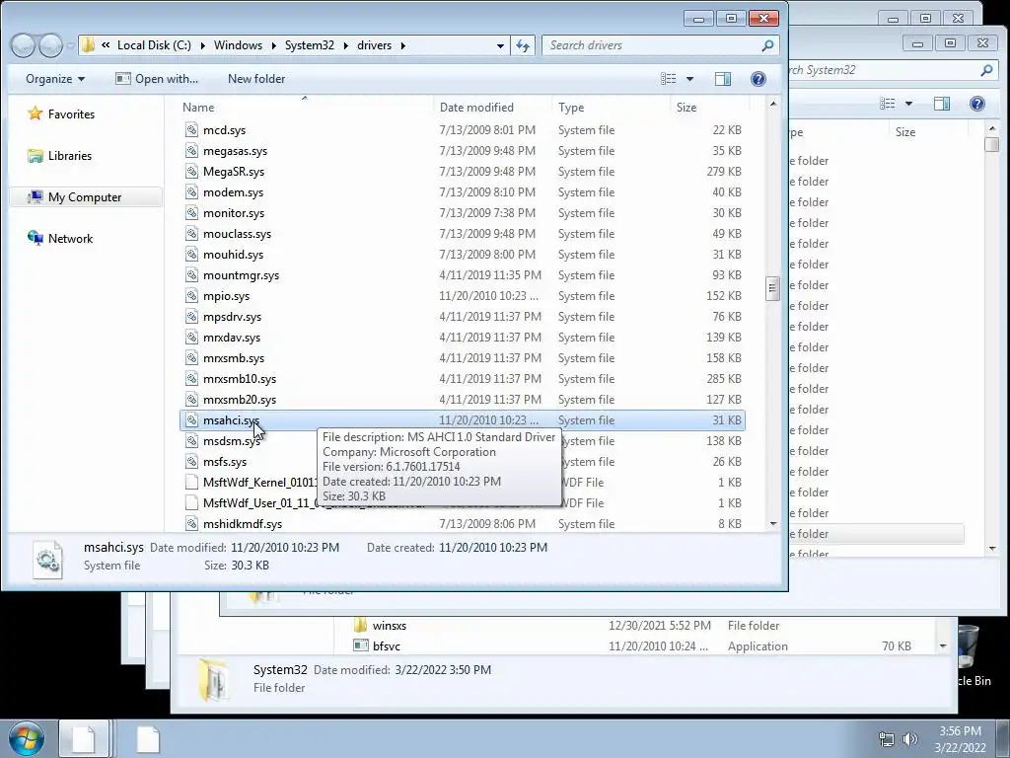Expand the arrow after Windows breadcrumb
This screenshot has height=758, width=1010.
click(x=274, y=45)
